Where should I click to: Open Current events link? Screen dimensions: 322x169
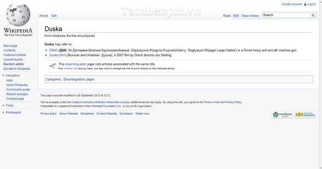[x=13, y=59]
